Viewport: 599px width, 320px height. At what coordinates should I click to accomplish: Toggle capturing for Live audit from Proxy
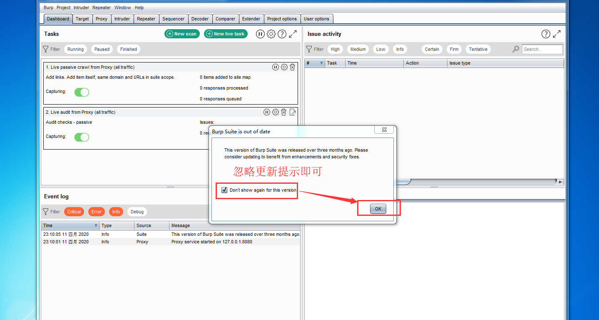tap(82, 137)
